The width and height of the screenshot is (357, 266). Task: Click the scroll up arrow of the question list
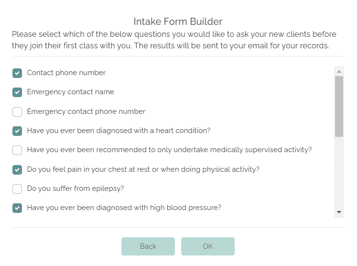(339, 71)
